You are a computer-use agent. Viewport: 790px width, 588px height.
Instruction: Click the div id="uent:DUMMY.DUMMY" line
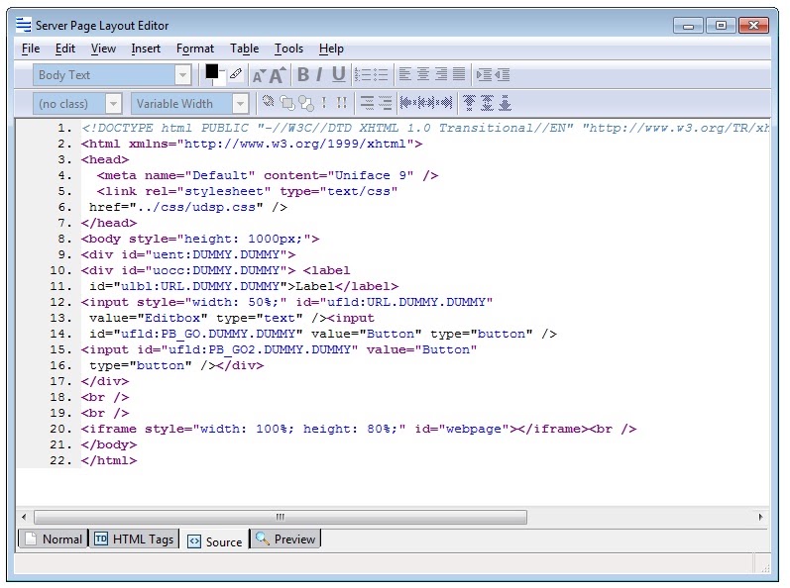point(188,254)
